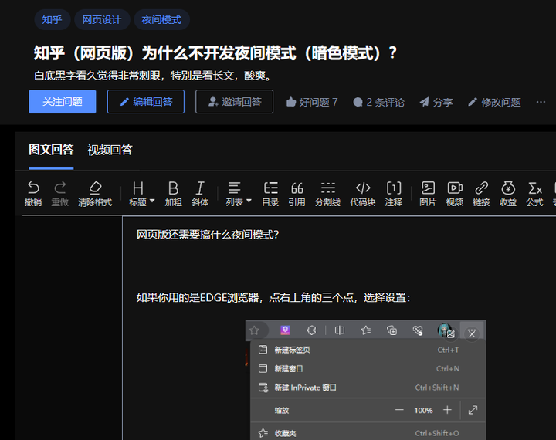Click the browser essentials heart icon
Screen dimensions: 556x440
pyautogui.click(x=418, y=330)
